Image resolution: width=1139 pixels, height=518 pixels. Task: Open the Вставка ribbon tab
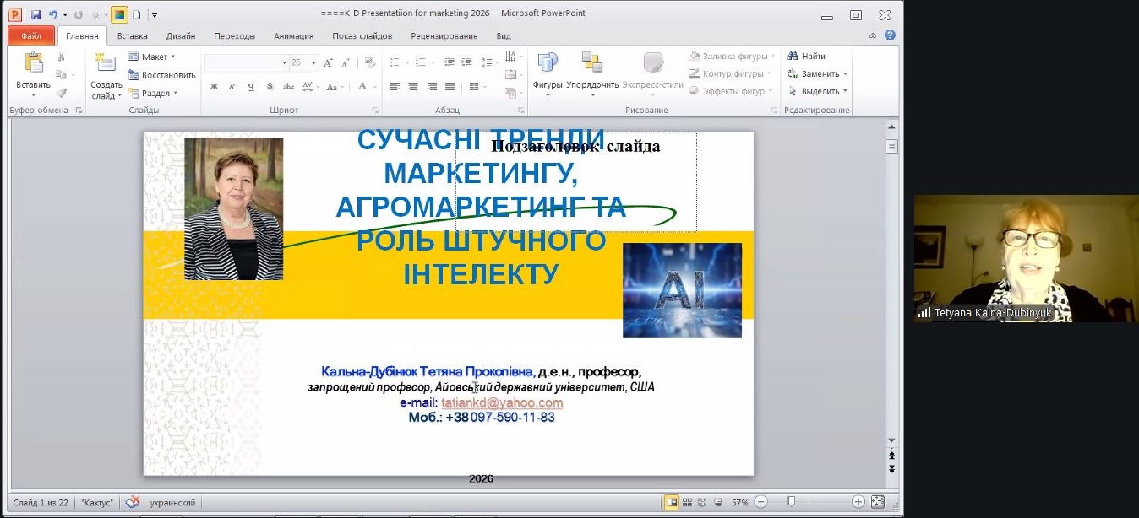[132, 36]
